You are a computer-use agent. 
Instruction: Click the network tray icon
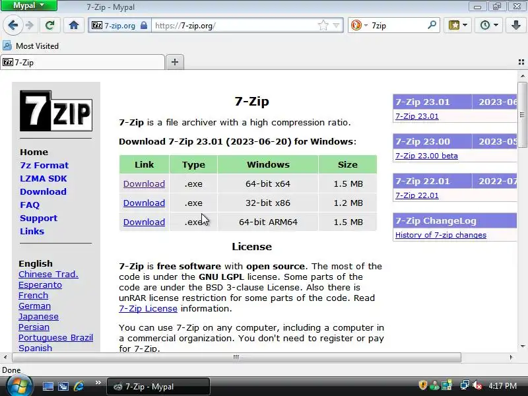pos(465,385)
